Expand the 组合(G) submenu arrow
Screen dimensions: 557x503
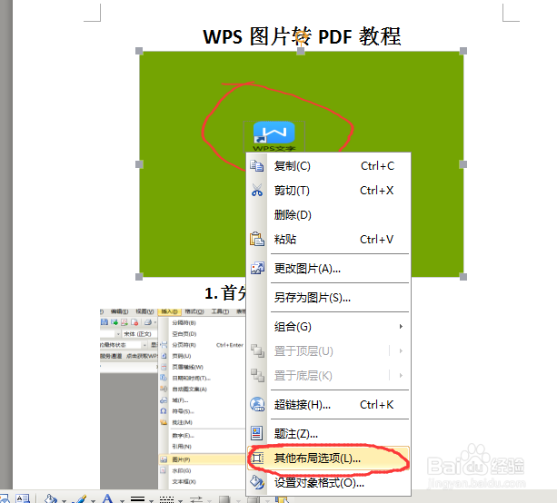401,326
